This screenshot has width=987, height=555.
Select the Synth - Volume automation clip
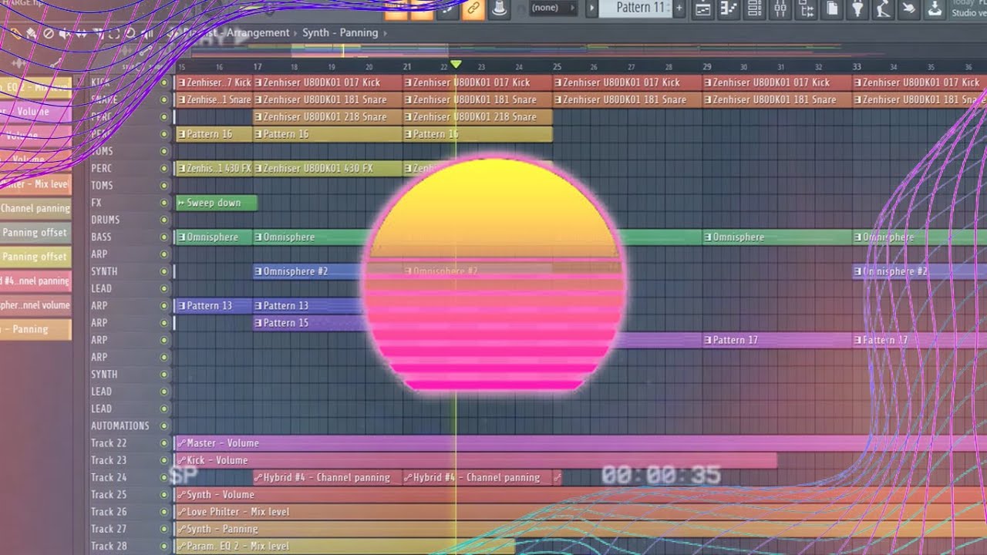(x=580, y=494)
